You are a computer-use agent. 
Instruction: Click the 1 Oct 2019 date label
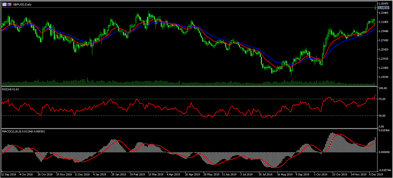click(x=321, y=174)
